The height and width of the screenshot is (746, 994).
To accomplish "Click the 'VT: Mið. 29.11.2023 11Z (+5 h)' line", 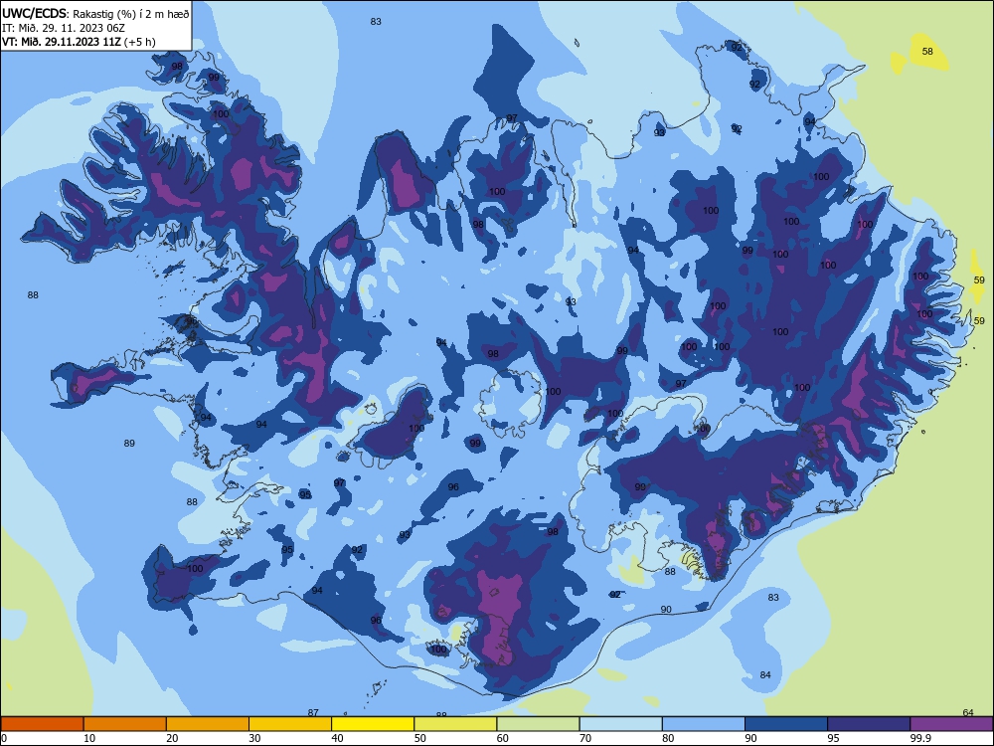I will [x=79, y=42].
